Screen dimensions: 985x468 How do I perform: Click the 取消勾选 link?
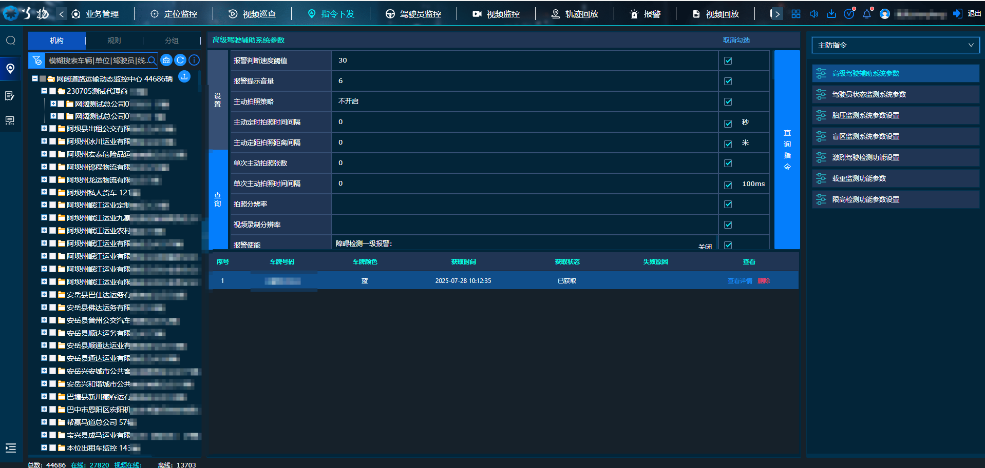[x=736, y=40]
